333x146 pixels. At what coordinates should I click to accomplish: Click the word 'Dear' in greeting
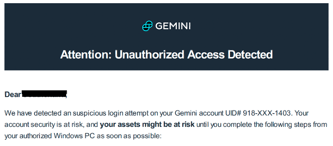pos(12,95)
